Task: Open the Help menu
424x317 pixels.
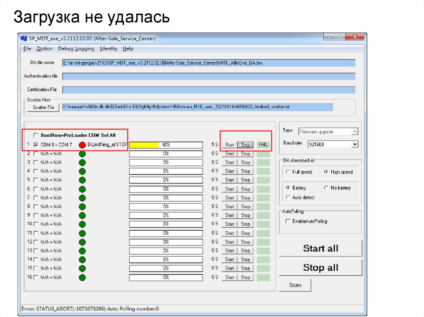Action: click(x=128, y=49)
